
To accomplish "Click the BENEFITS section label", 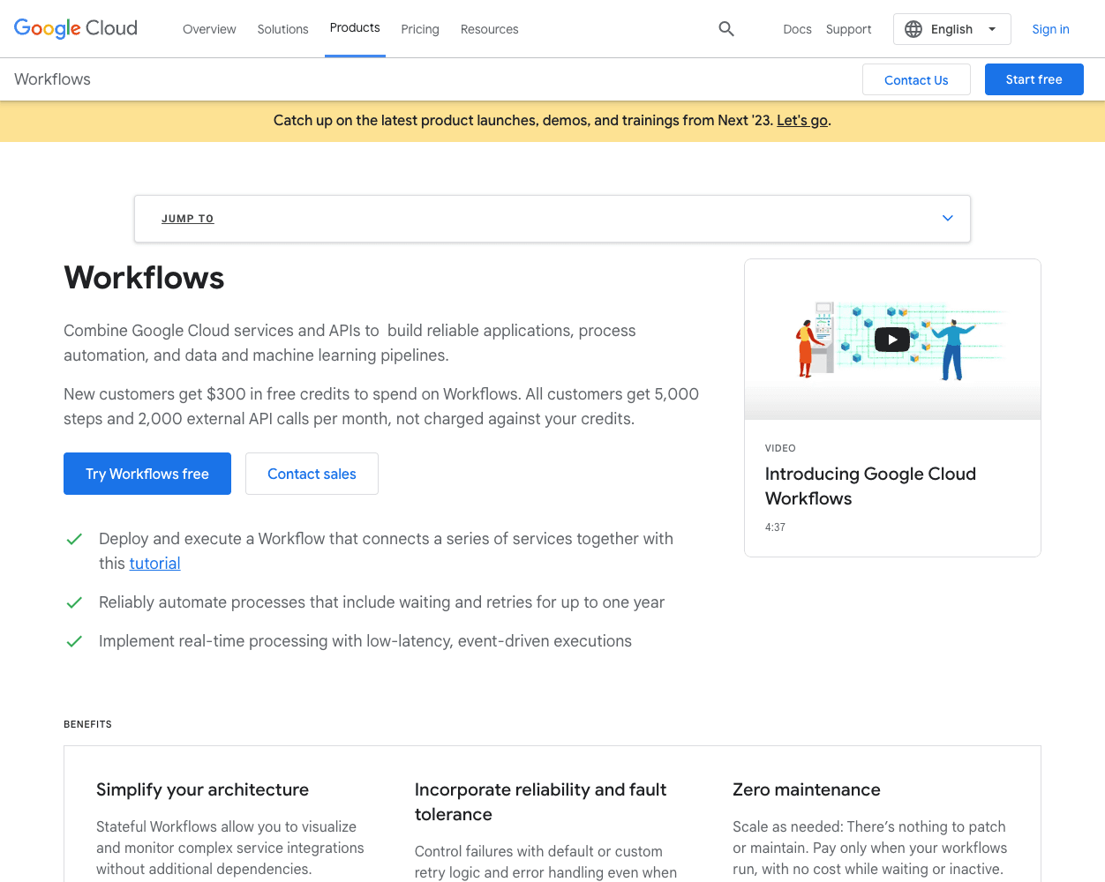I will 87,724.
